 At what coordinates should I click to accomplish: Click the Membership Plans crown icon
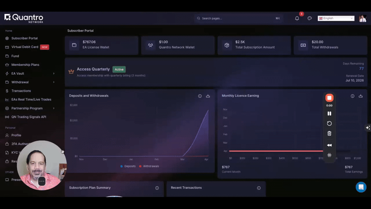[7, 65]
